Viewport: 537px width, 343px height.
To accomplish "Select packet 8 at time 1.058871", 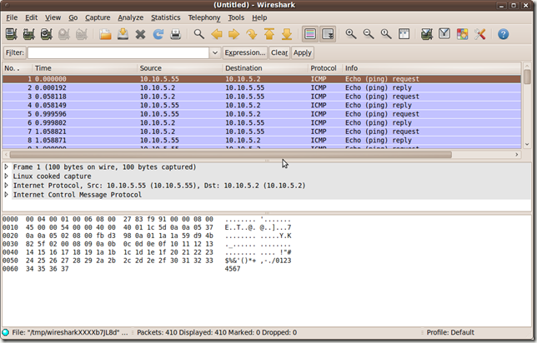I will pyautogui.click(x=262, y=141).
